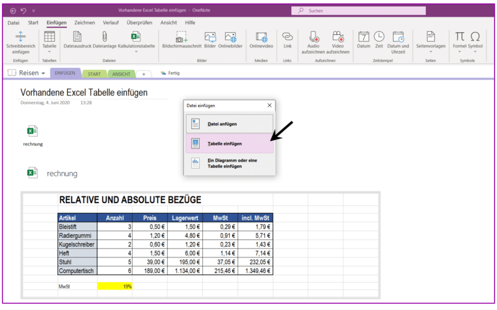Click the 1.349,46 € cell
Viewport: 497px width, 310px height.
255,271
